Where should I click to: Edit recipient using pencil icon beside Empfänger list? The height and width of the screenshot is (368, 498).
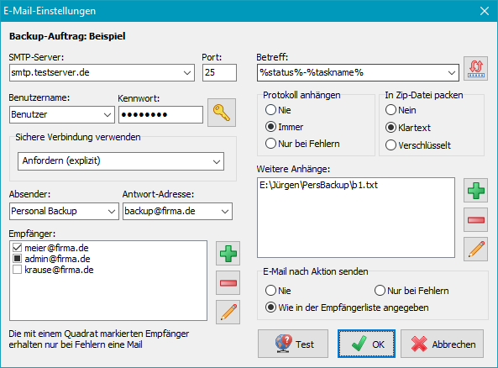click(x=228, y=312)
